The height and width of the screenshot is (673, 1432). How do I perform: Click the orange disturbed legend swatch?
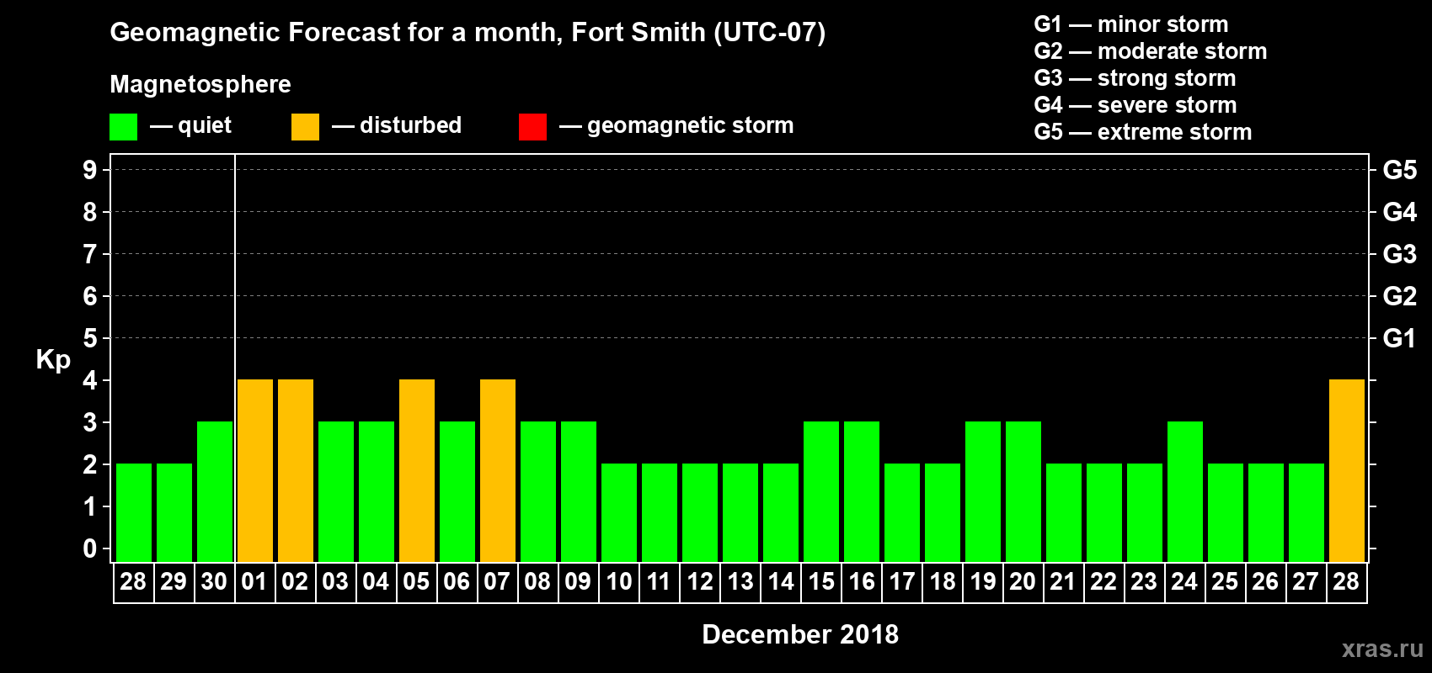pyautogui.click(x=305, y=127)
